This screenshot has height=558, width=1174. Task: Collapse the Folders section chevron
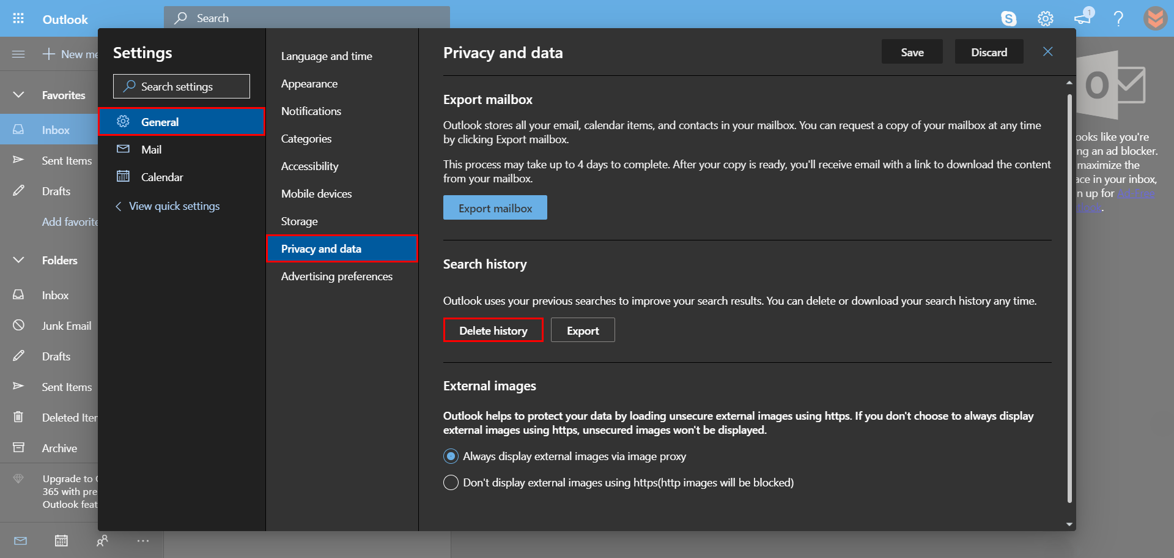tap(18, 260)
